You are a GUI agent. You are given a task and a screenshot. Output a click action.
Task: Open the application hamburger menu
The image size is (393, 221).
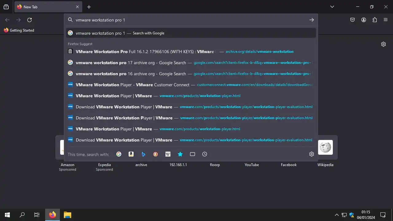pos(386,20)
